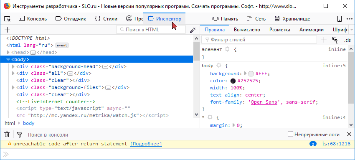Pick a color with the eyedropper icon

pyautogui.click(x=193, y=30)
